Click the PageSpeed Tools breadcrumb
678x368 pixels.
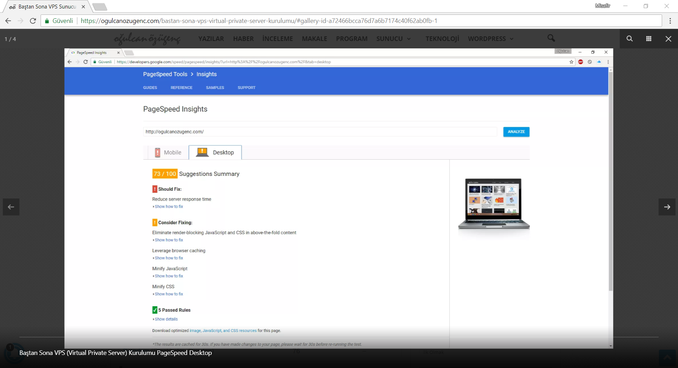(165, 74)
